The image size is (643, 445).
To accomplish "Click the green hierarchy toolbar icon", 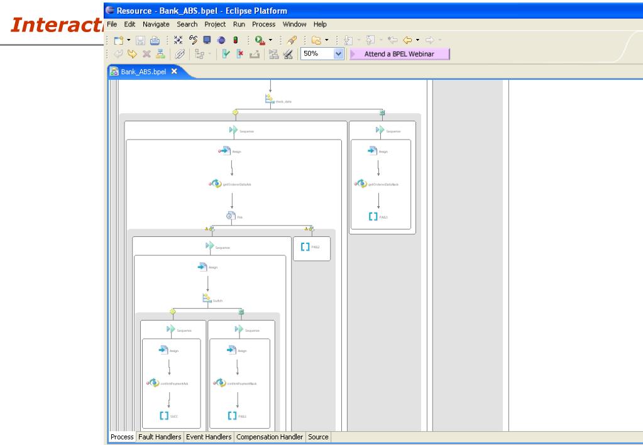I will (x=160, y=53).
